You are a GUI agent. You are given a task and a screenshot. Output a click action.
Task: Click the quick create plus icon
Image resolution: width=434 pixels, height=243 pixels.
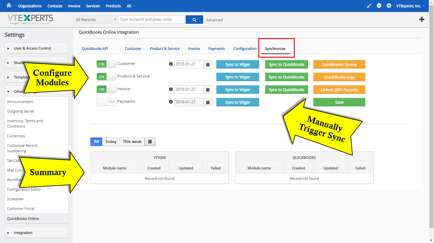422,20
